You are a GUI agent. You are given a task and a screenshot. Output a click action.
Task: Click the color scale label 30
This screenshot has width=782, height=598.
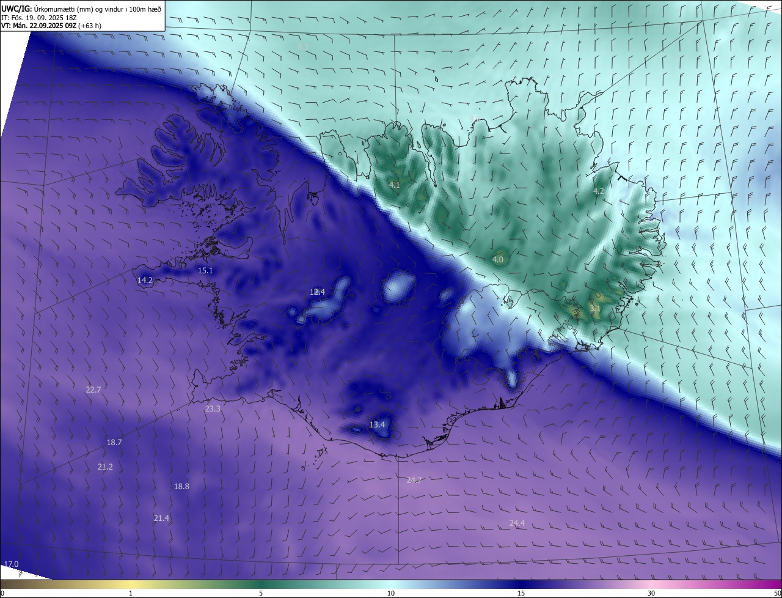(x=651, y=593)
